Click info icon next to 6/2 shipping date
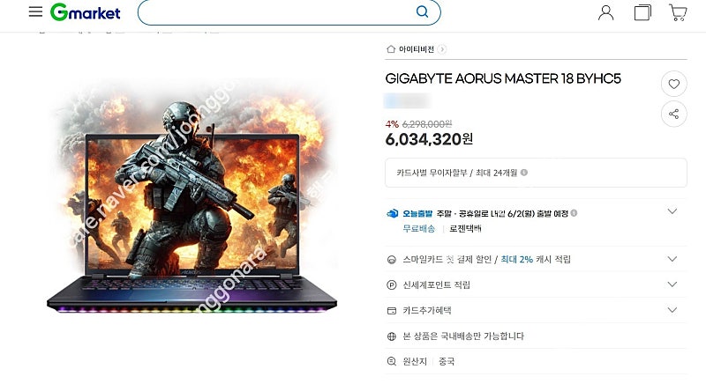 pyautogui.click(x=575, y=213)
